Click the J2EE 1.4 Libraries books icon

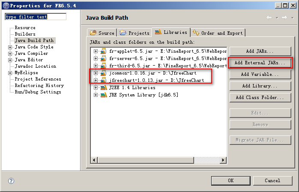coord(104,87)
